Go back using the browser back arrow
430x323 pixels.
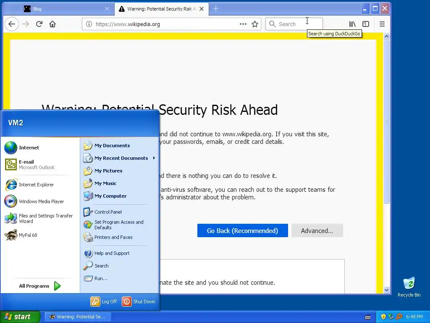tap(12, 24)
